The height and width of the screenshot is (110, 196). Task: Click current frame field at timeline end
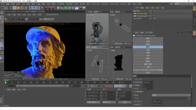126,82
